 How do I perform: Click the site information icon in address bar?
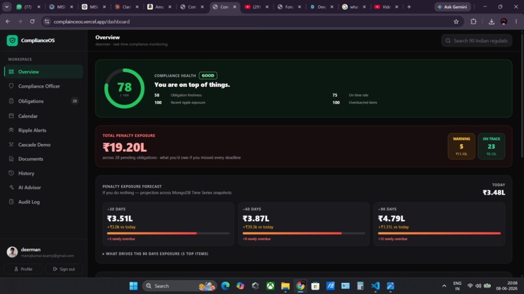click(47, 21)
